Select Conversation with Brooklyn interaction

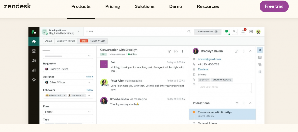click(x=222, y=114)
